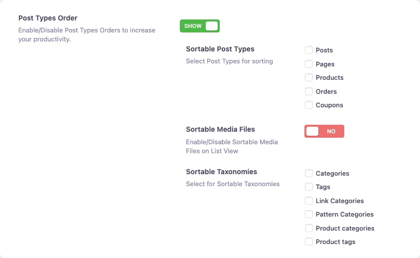Click the Product tags label
The height and width of the screenshot is (258, 420).
pos(335,242)
